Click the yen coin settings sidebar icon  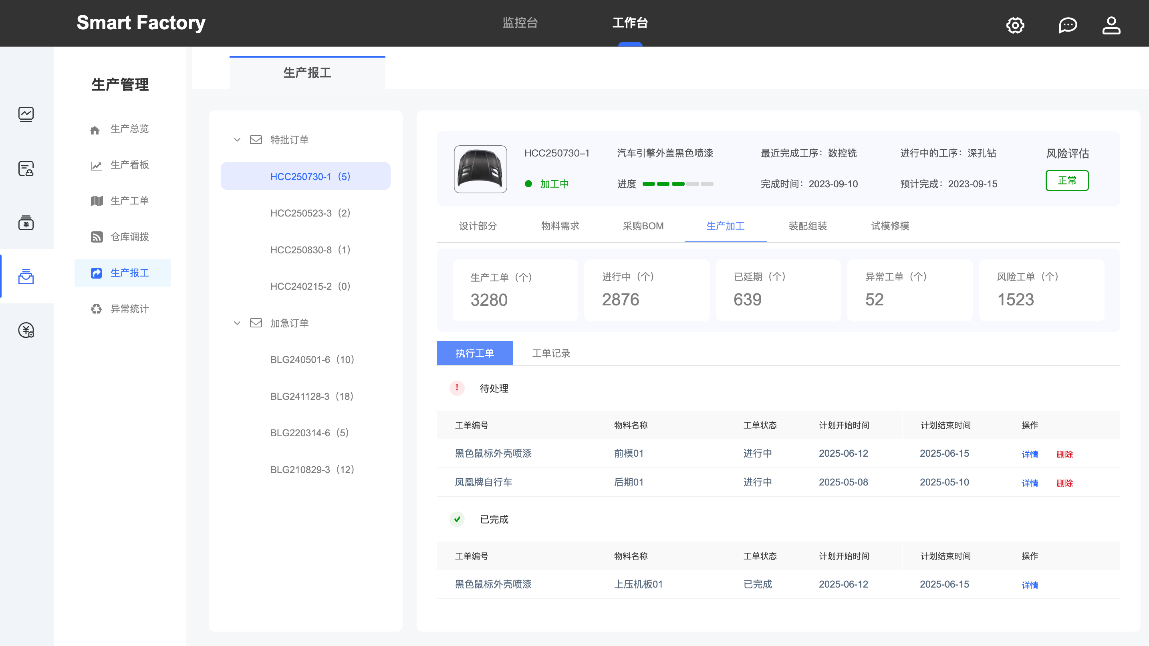pos(26,330)
